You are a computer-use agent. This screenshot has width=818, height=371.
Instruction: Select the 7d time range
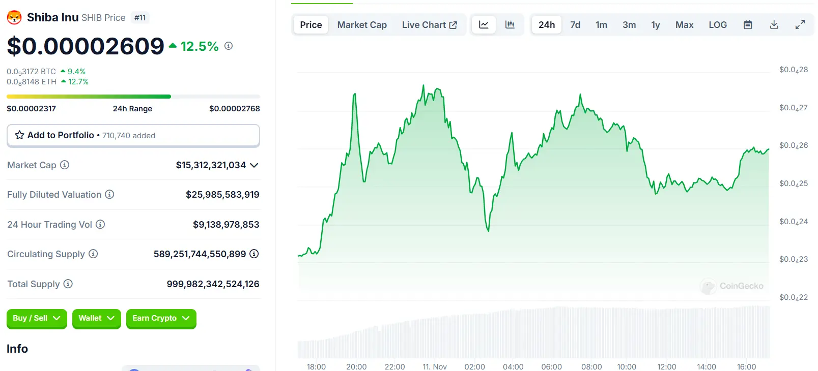pos(575,24)
